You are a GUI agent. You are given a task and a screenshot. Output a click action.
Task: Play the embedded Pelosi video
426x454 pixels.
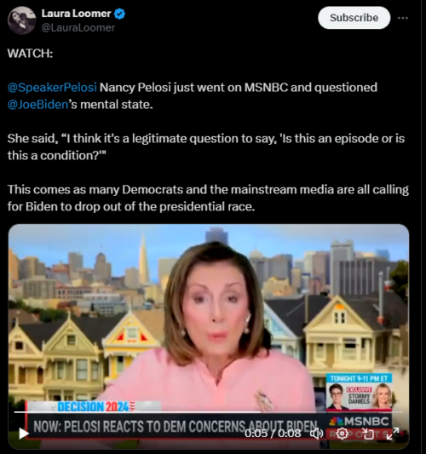click(24, 434)
